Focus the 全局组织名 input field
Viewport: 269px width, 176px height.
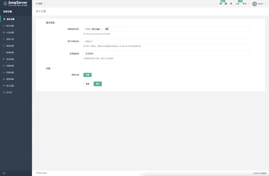click(167, 54)
